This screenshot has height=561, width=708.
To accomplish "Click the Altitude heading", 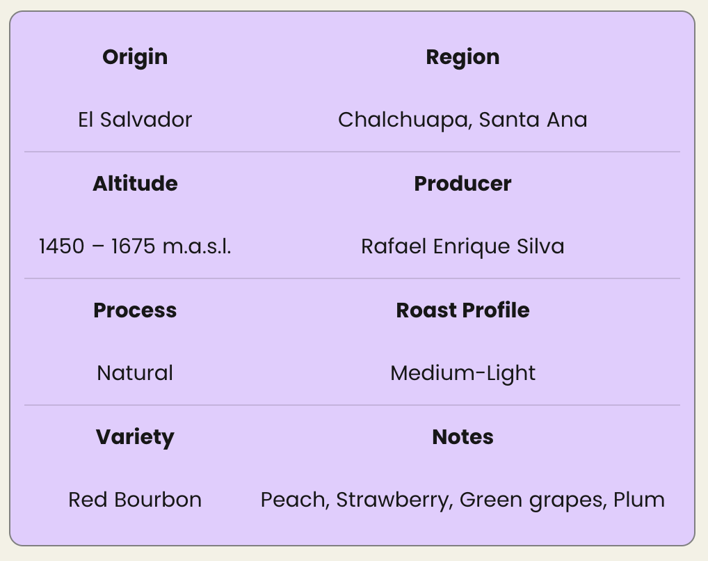I will 135,184.
